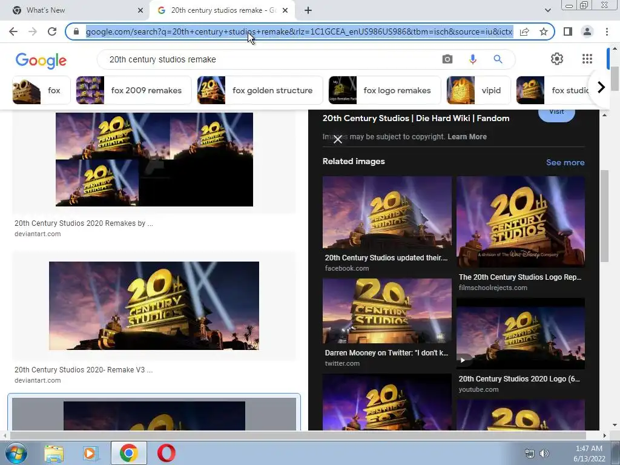Show more related search chips
This screenshot has width=620, height=465.
pyautogui.click(x=601, y=87)
